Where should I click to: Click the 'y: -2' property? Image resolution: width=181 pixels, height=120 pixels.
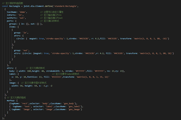pyautogui.click(x=49, y=86)
